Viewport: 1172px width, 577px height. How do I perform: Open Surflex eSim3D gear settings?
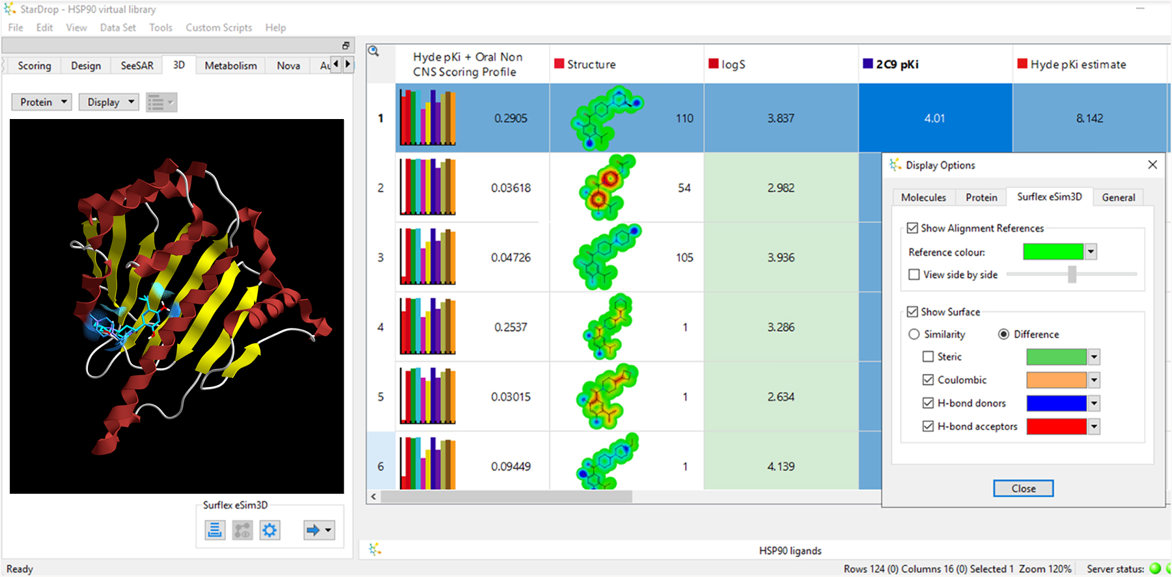click(270, 530)
